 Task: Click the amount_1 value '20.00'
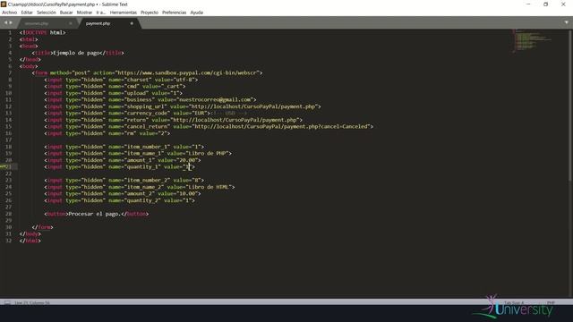click(187, 160)
